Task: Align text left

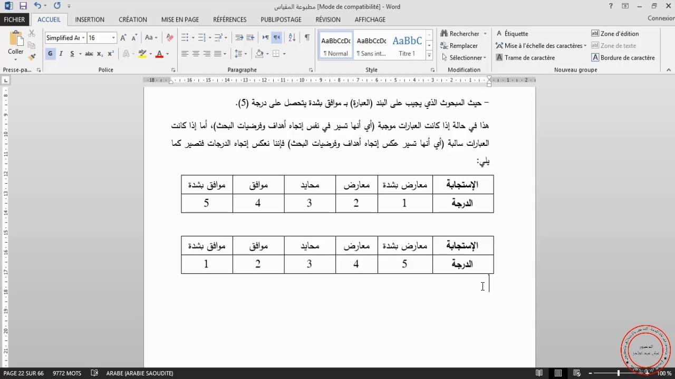Action: [185, 54]
